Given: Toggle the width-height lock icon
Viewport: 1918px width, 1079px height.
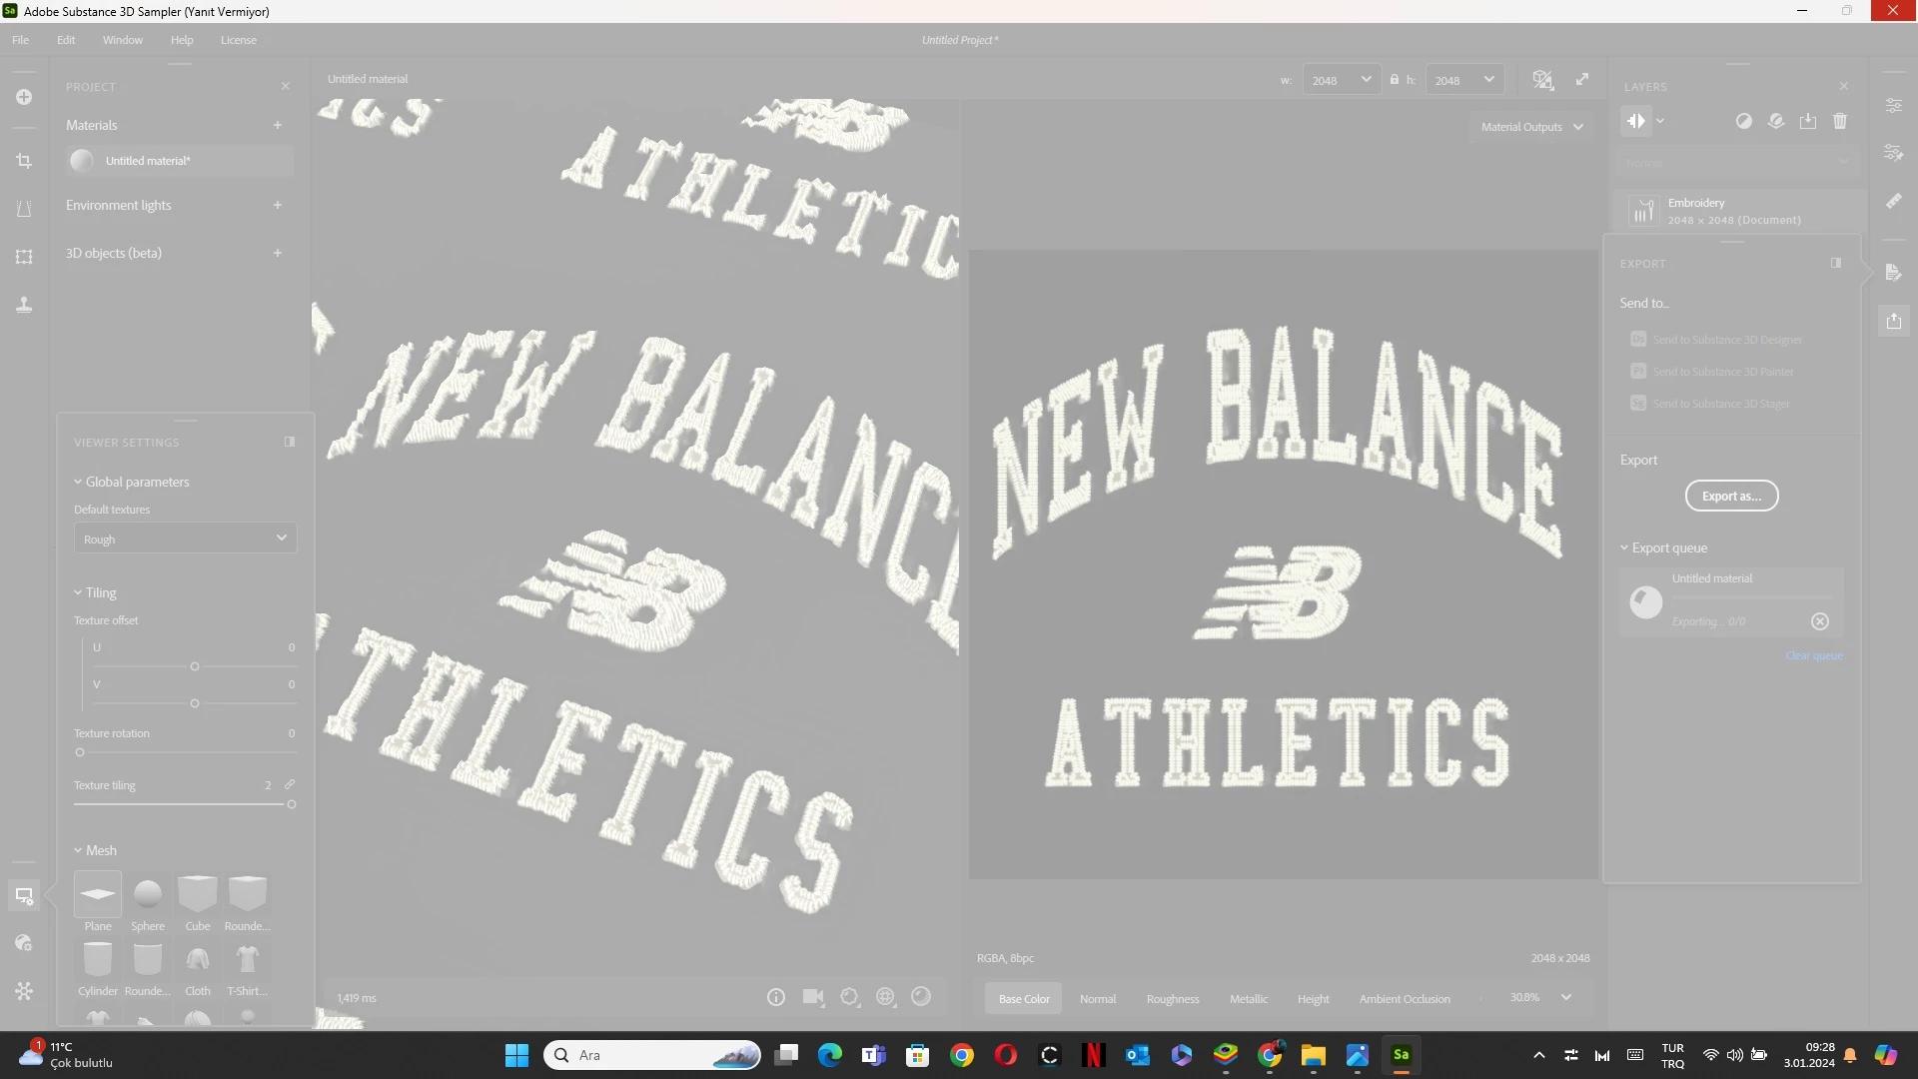Looking at the screenshot, I should [x=1394, y=79].
